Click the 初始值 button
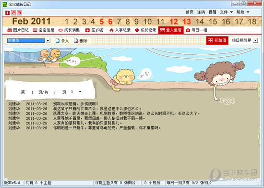The image size is (264, 188). point(217,40)
